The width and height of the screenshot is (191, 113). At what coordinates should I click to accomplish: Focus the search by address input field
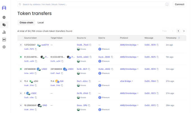[x=94, y=5]
